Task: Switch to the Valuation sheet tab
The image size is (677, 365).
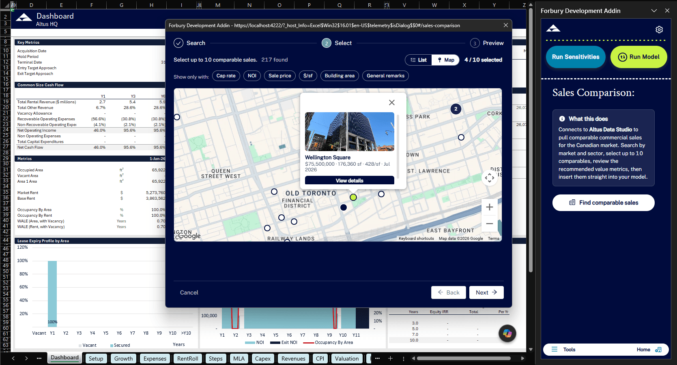Action: click(x=347, y=359)
